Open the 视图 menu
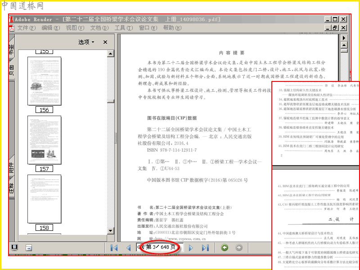This screenshot has width=360, height=270. point(75,28)
